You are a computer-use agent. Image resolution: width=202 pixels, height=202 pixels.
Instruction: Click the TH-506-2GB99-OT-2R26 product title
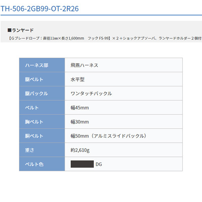click(x=40, y=9)
